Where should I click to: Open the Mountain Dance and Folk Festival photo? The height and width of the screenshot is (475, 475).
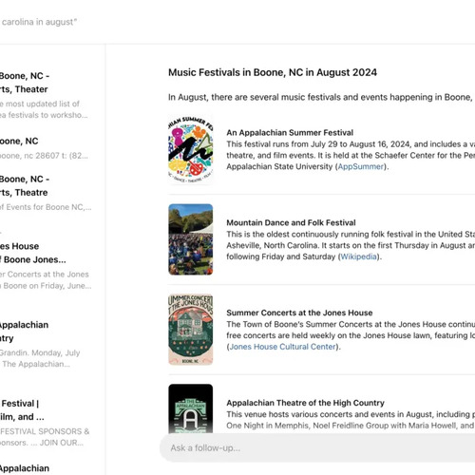tap(191, 239)
